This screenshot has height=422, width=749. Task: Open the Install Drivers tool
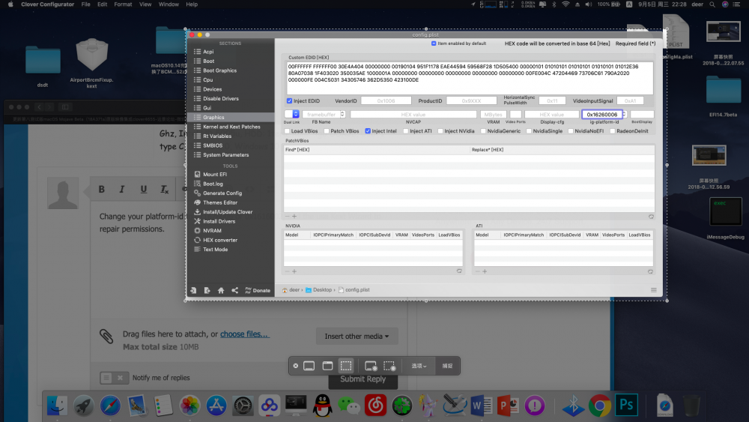click(219, 221)
